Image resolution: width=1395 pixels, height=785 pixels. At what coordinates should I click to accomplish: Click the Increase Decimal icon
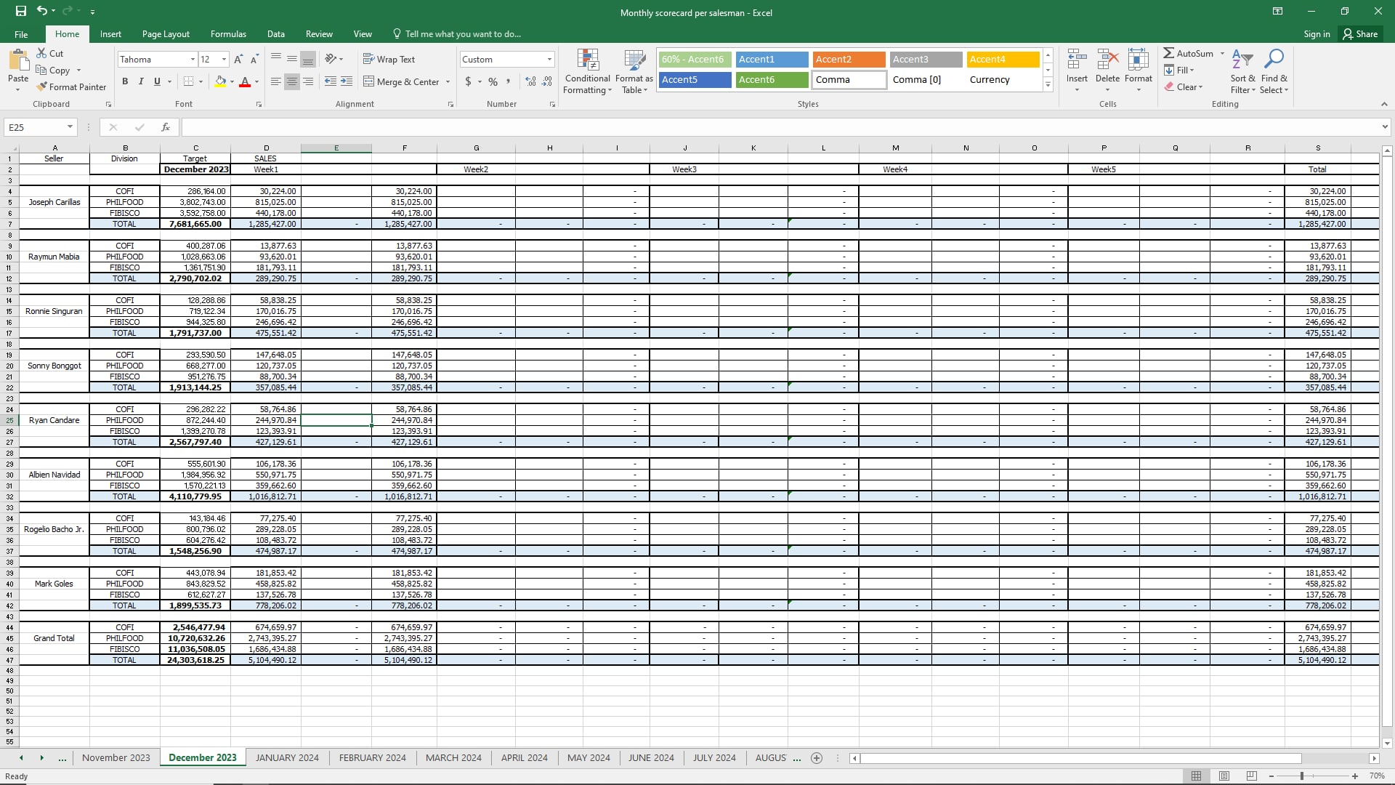[530, 81]
